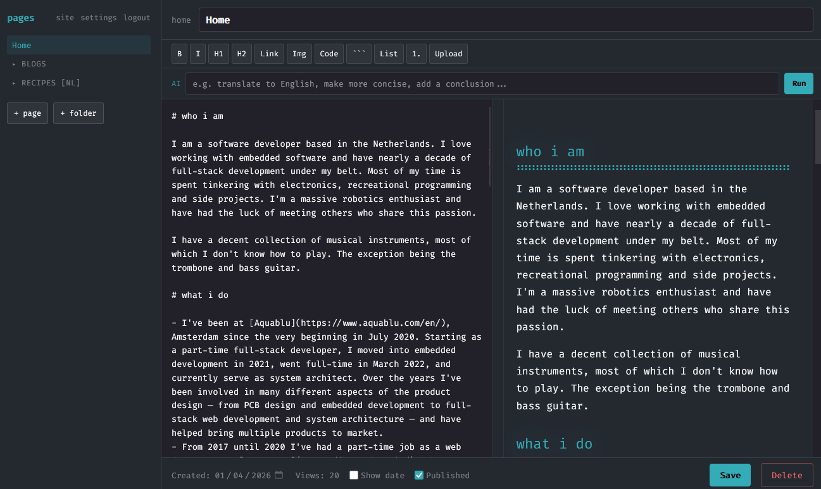Image resolution: width=821 pixels, height=489 pixels.
Task: Open the calendar picker beside Created date
Action: (x=279, y=475)
